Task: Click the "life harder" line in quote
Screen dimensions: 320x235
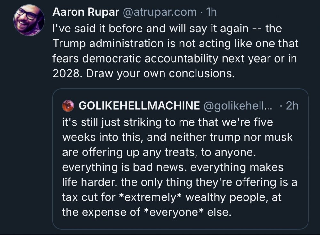Action: (180, 182)
